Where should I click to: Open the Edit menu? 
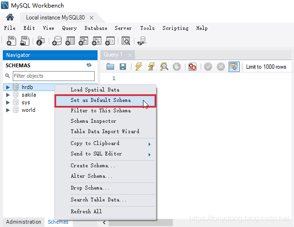29,28
